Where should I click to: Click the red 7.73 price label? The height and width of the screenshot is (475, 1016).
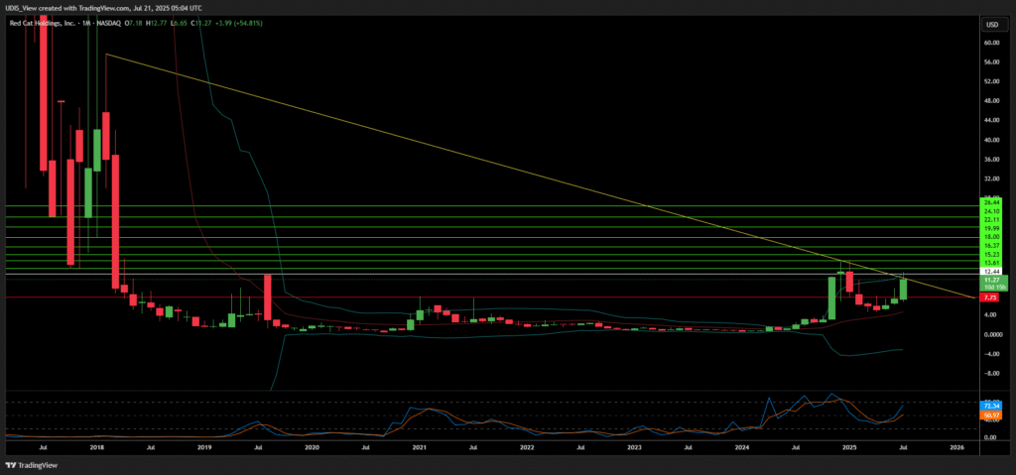[x=989, y=297]
